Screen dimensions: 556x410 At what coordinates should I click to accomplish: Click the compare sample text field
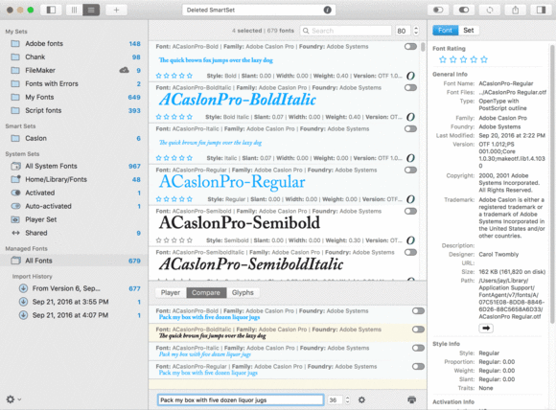[x=241, y=400]
